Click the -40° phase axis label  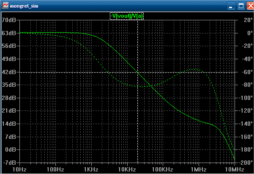coord(247,59)
